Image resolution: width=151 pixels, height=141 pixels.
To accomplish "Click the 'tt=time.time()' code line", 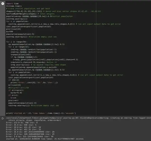I will pos(14,6).
